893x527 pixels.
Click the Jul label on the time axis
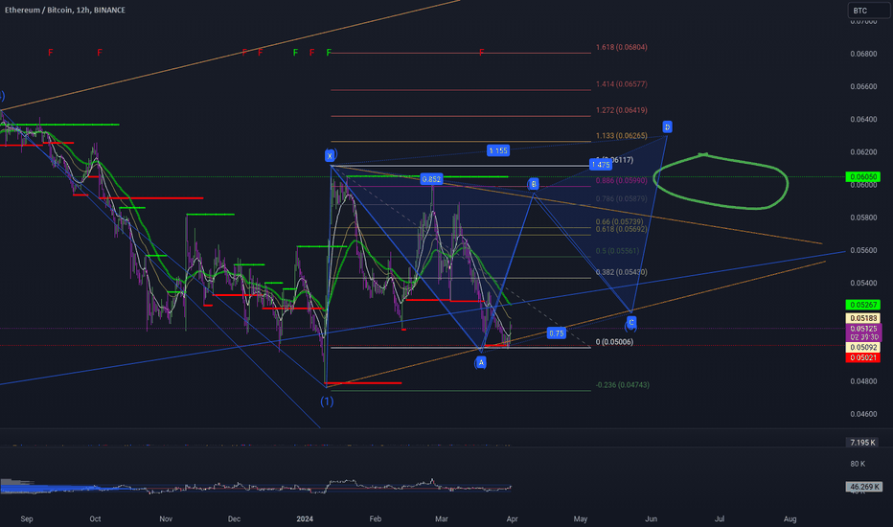click(x=720, y=519)
